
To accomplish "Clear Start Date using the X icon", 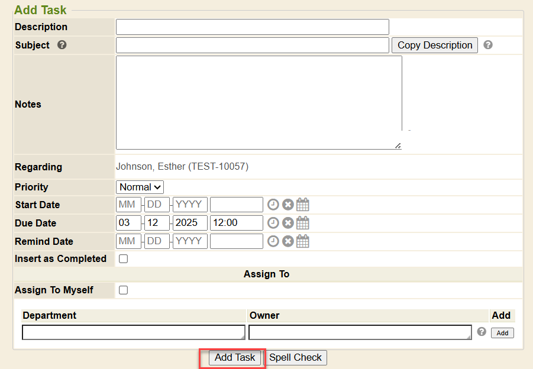I will [288, 205].
